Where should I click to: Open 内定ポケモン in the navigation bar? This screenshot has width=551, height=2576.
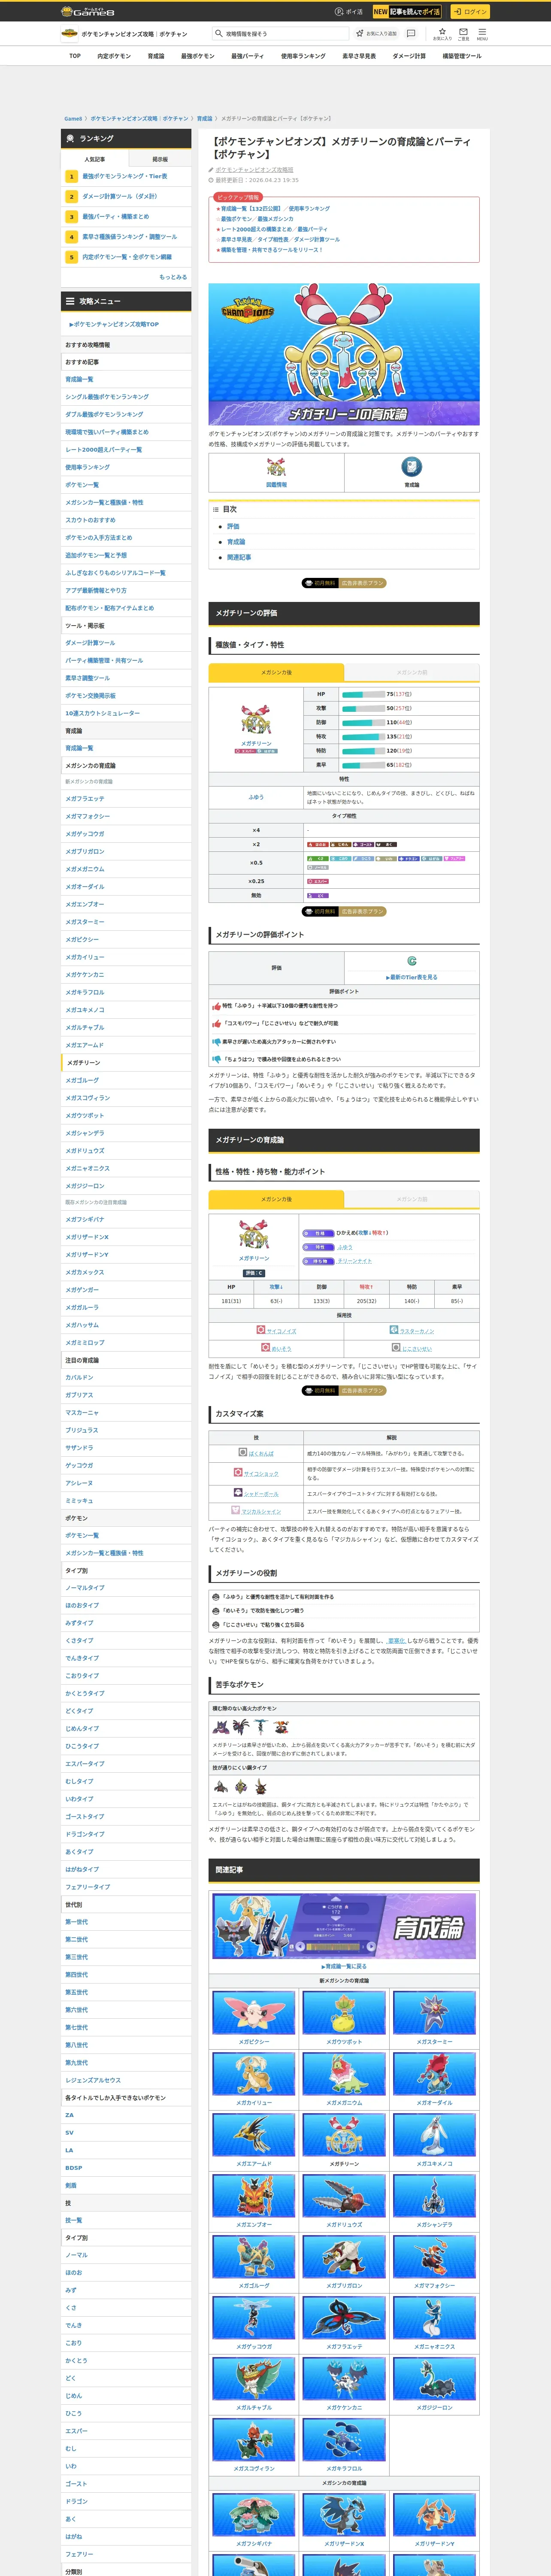pos(114,56)
